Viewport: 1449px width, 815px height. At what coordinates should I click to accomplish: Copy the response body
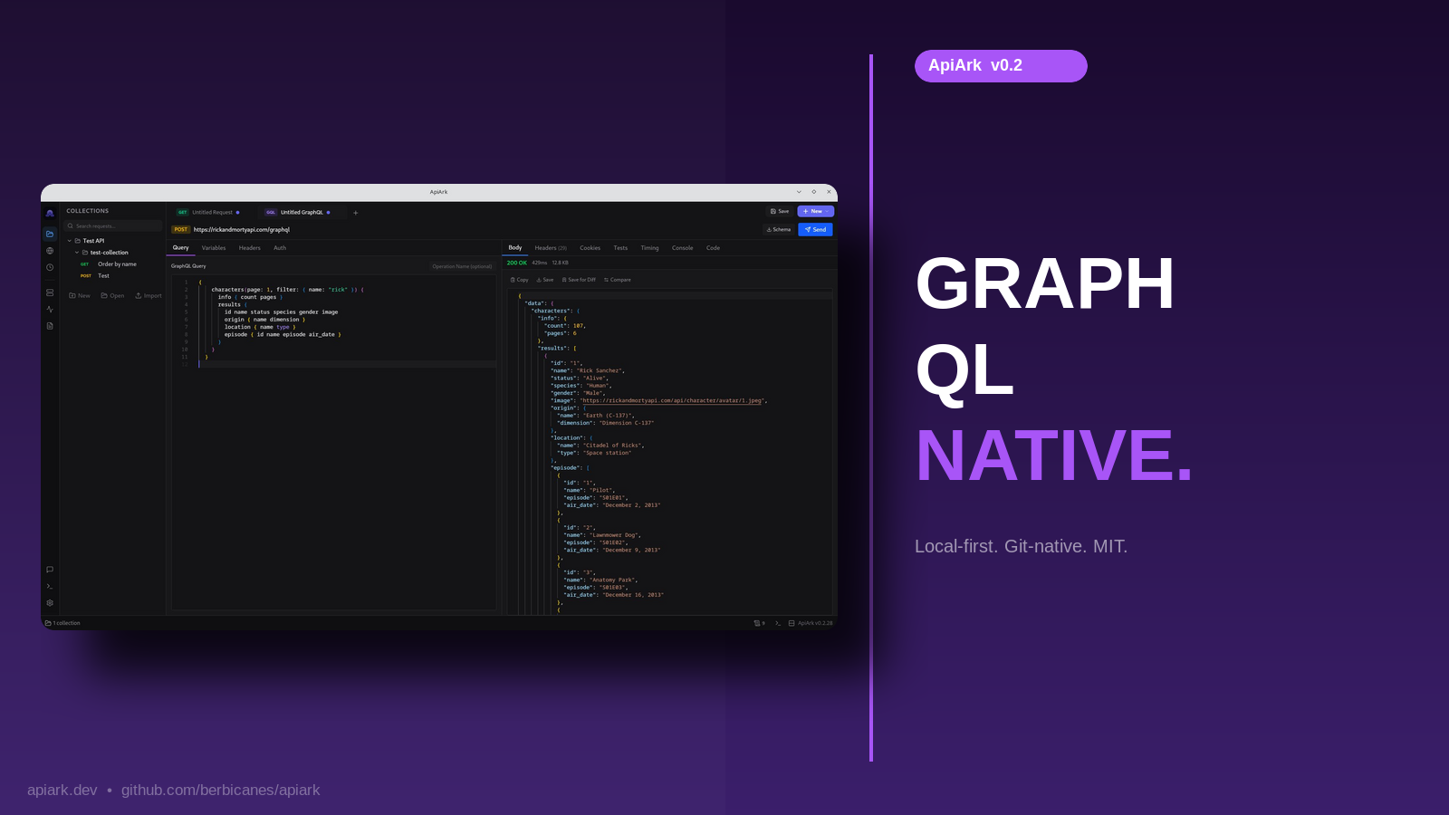(x=519, y=280)
